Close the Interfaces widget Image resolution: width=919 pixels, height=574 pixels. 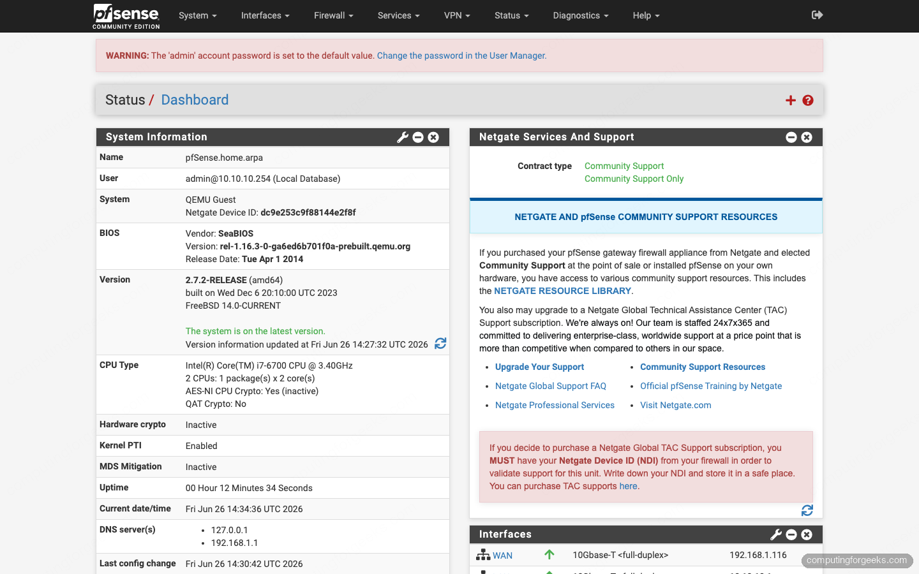807,534
